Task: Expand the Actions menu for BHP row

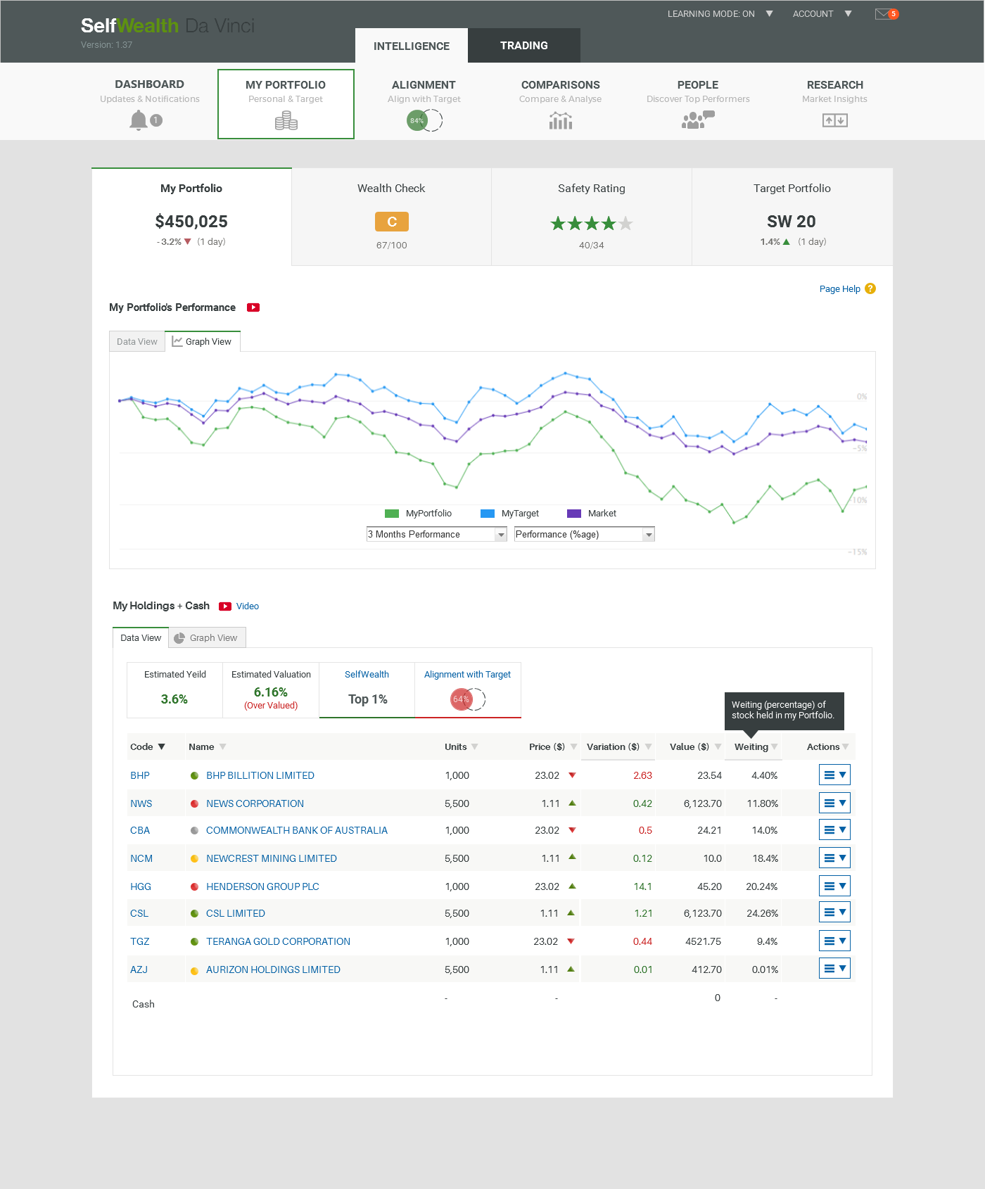Action: tap(834, 775)
